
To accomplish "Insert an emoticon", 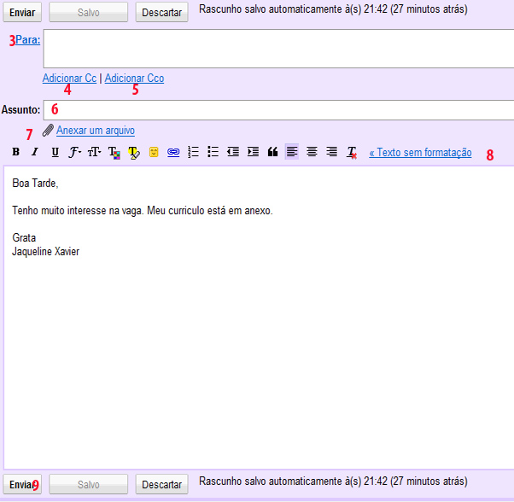I will [154, 152].
